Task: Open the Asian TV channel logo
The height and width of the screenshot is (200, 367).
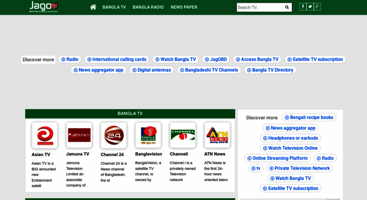Action: [x=45, y=135]
